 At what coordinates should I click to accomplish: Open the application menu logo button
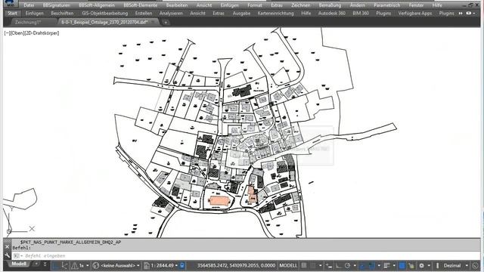pos(10,4)
